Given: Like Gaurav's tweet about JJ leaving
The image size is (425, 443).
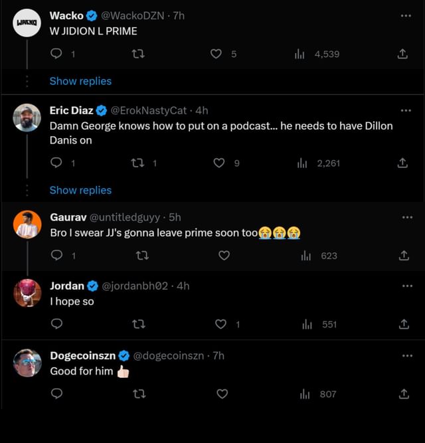Looking at the screenshot, I should [x=224, y=256].
